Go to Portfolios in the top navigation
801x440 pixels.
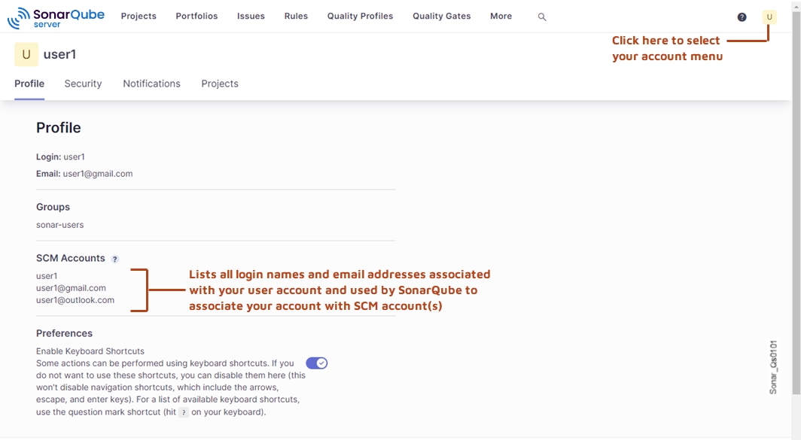(x=196, y=17)
